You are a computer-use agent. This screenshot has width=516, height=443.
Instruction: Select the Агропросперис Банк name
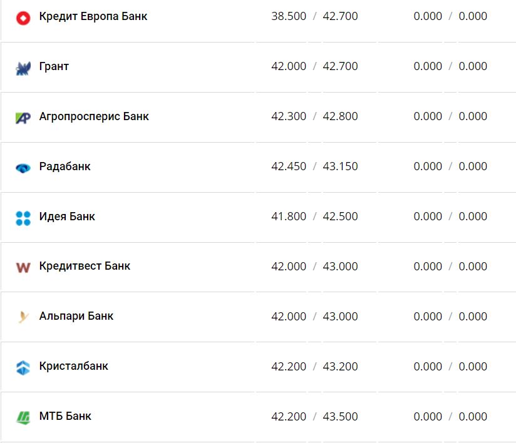tap(94, 116)
